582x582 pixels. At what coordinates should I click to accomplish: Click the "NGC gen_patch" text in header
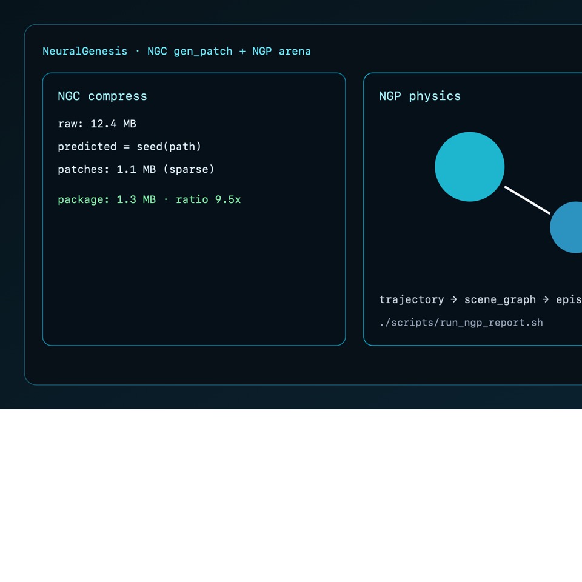click(x=190, y=51)
